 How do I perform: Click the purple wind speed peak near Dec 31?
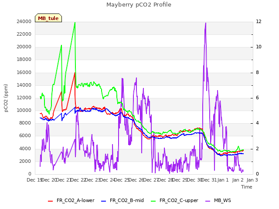point(206,23)
